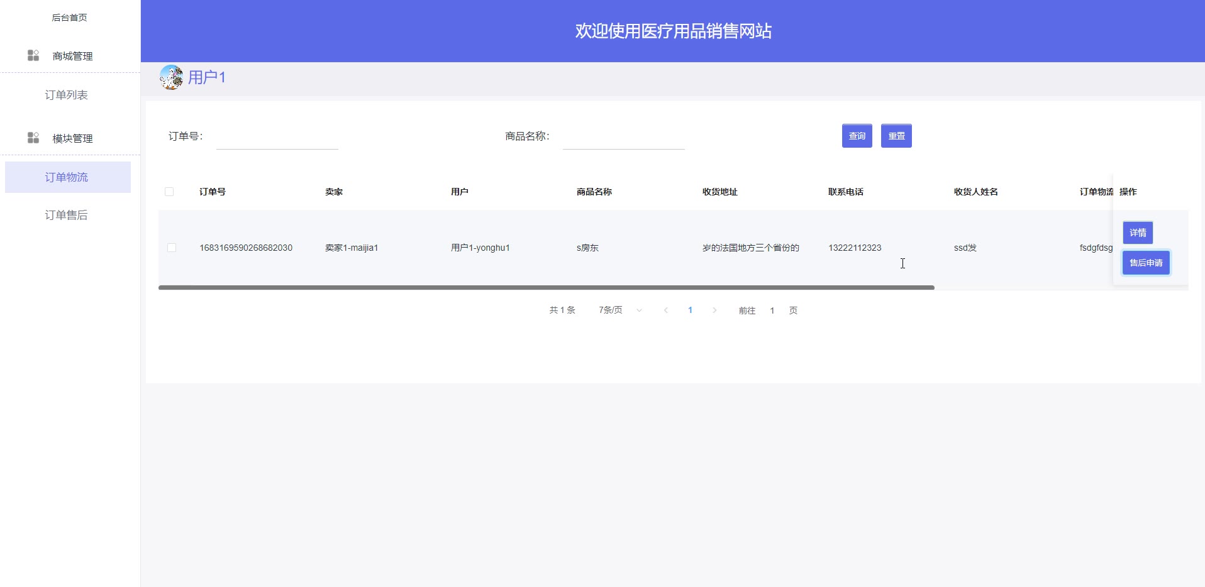Go to previous page arrow
The image size is (1205, 587).
[x=666, y=310]
